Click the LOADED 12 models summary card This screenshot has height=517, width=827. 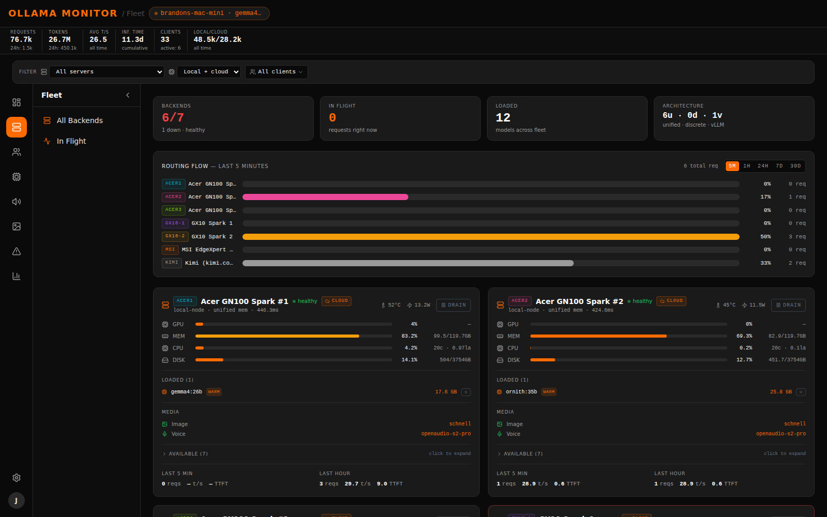pos(567,118)
